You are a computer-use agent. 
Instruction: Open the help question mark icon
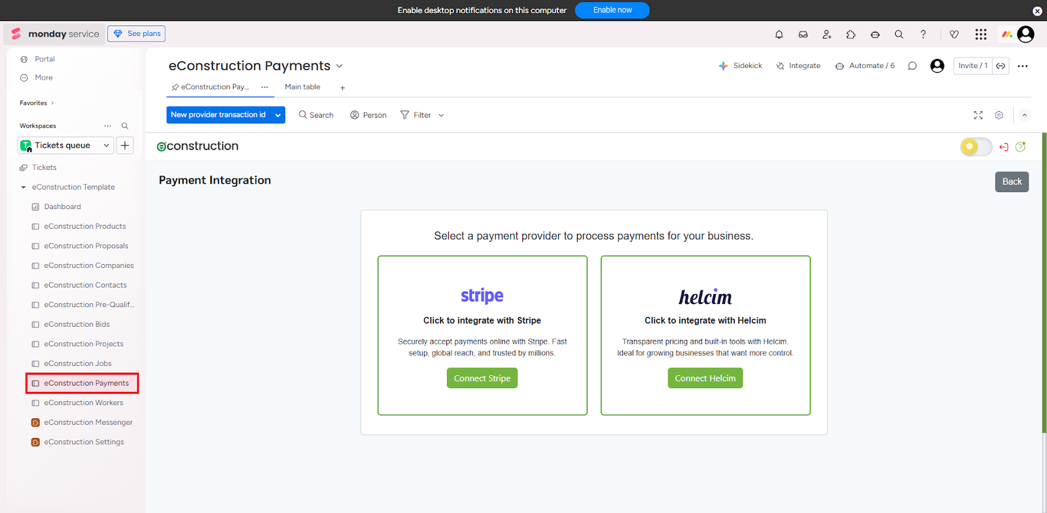923,35
